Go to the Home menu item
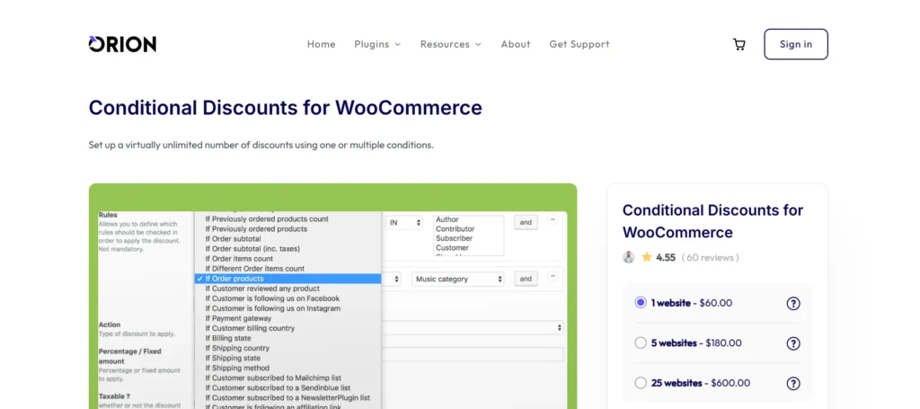920x409 pixels. [321, 44]
